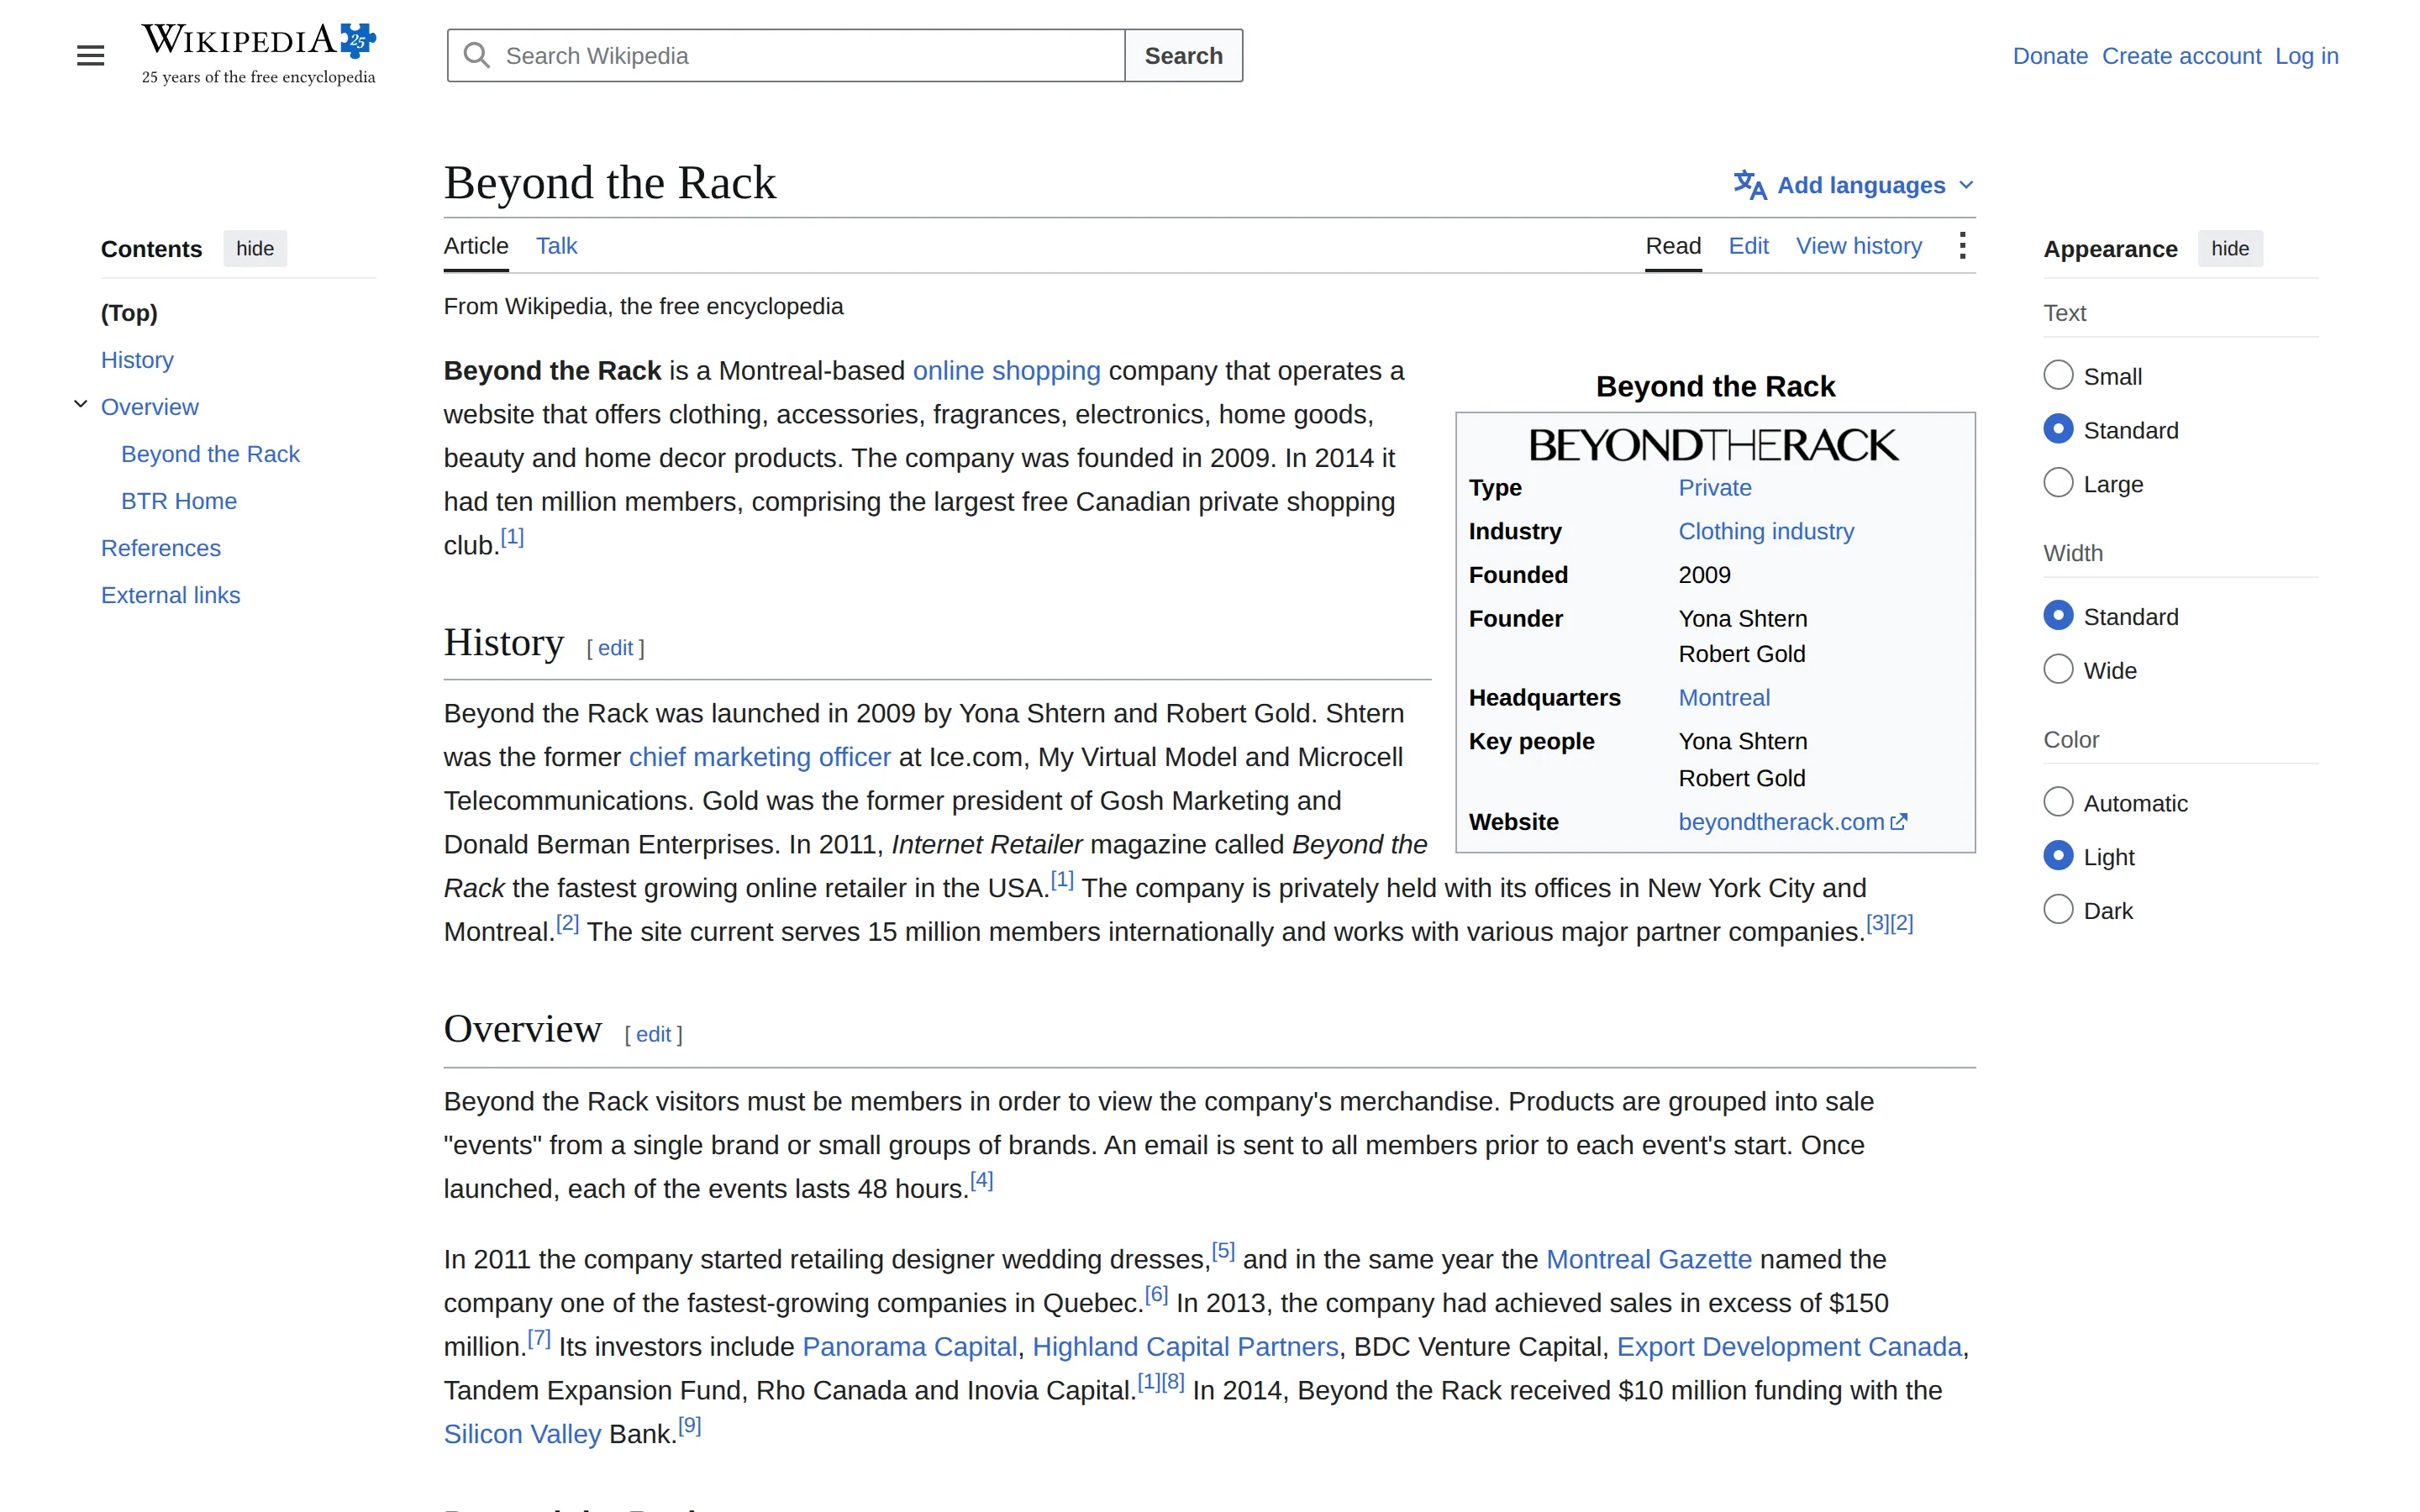Jump to Overview in Contents

(150, 407)
